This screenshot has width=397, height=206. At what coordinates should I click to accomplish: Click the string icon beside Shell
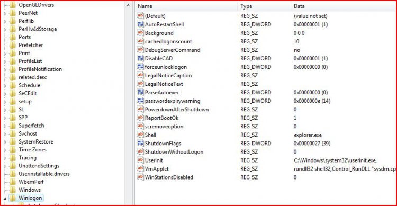pyautogui.click(x=140, y=135)
